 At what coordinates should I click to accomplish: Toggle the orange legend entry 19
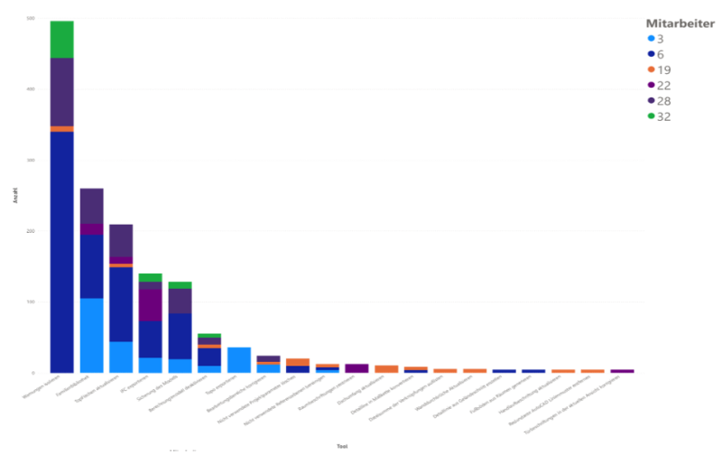click(651, 70)
